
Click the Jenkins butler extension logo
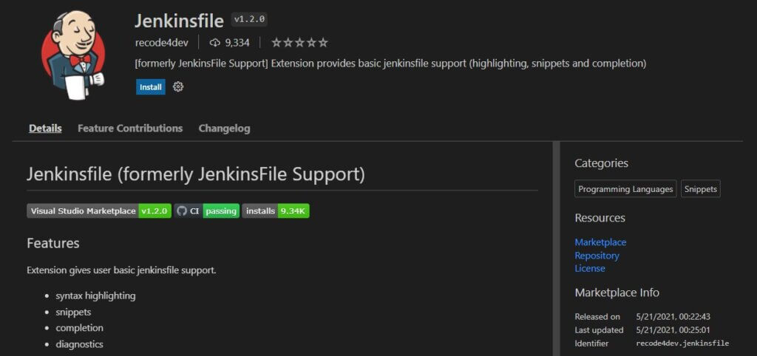(x=73, y=55)
